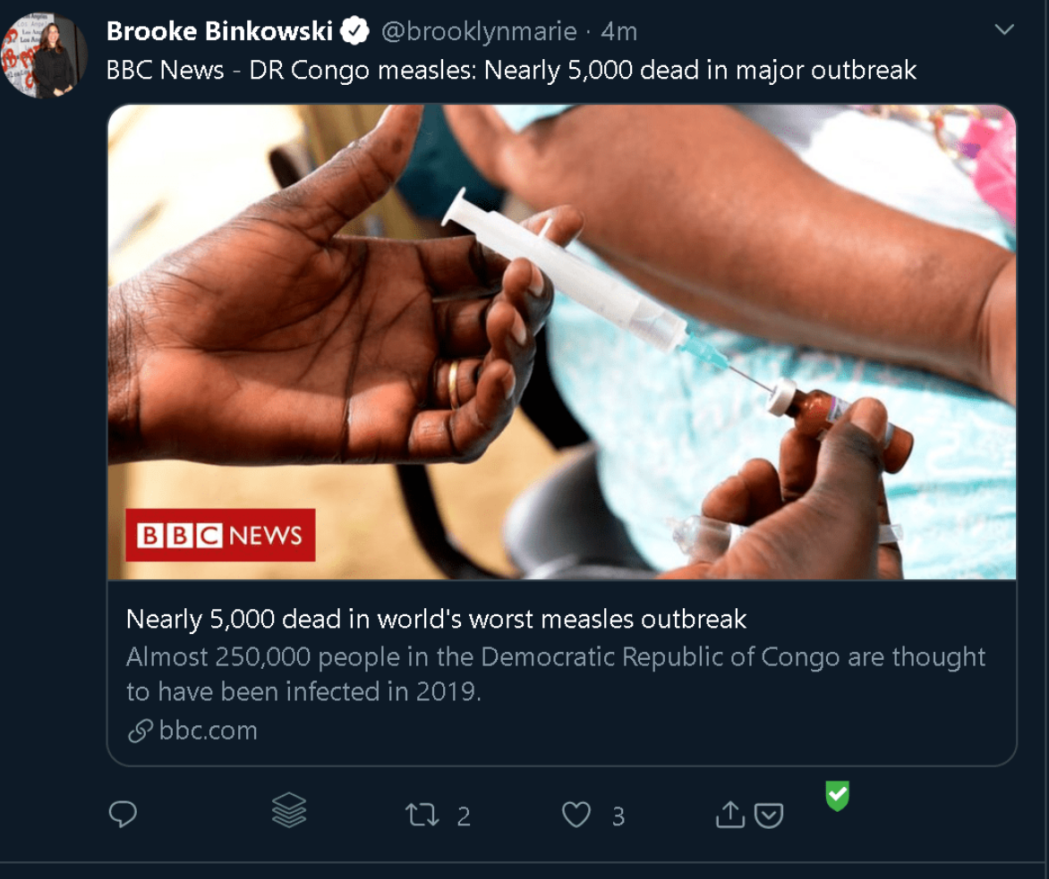
Task: Click the green shield checkmark icon
Action: [837, 796]
